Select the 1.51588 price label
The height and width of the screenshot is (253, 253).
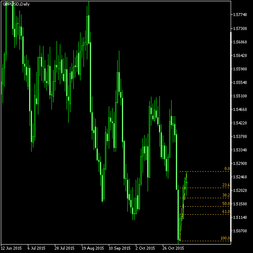click(x=240, y=204)
